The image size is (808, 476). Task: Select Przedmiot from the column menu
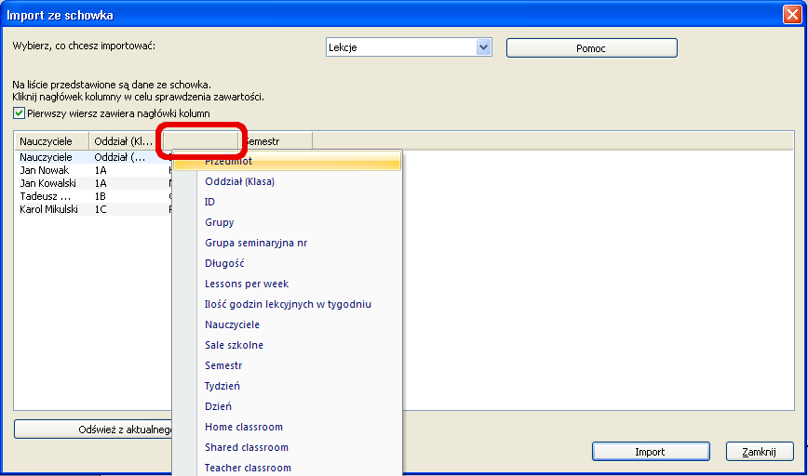point(228,161)
